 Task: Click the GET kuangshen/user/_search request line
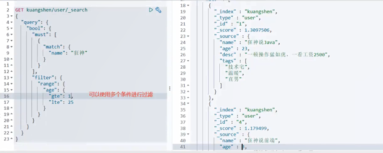(x=51, y=10)
